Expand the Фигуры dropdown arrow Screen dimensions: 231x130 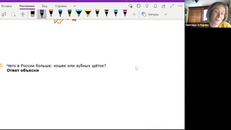tap(166, 14)
